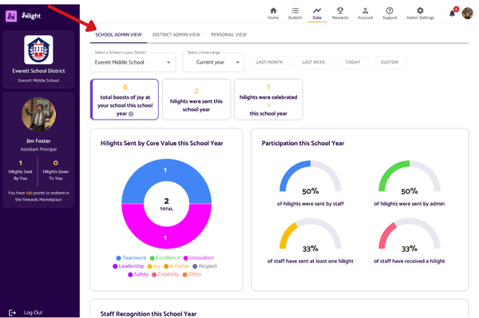Select the hilights were celebrated card
The height and width of the screenshot is (318, 479).
click(268, 100)
